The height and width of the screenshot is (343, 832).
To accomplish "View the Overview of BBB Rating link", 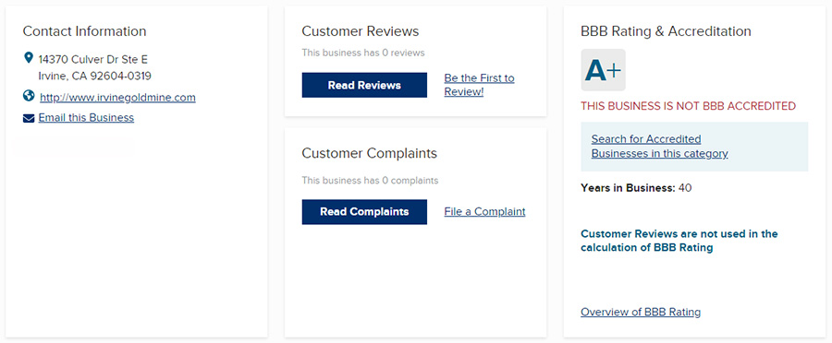I will [x=641, y=312].
